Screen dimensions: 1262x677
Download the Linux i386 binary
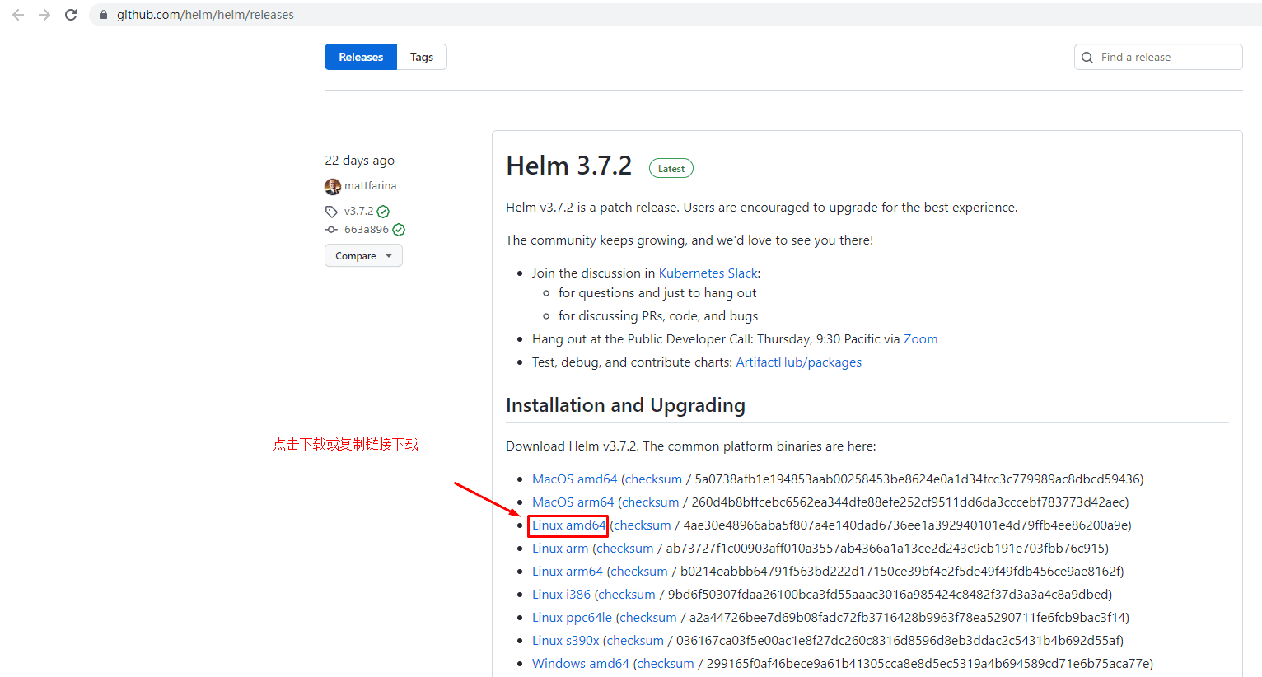(x=561, y=595)
